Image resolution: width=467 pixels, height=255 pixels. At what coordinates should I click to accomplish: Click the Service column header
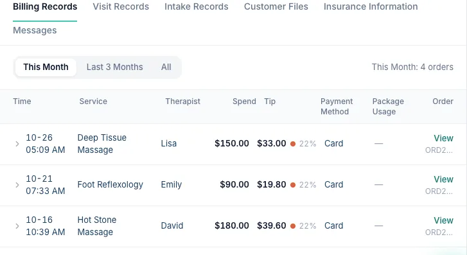click(93, 101)
